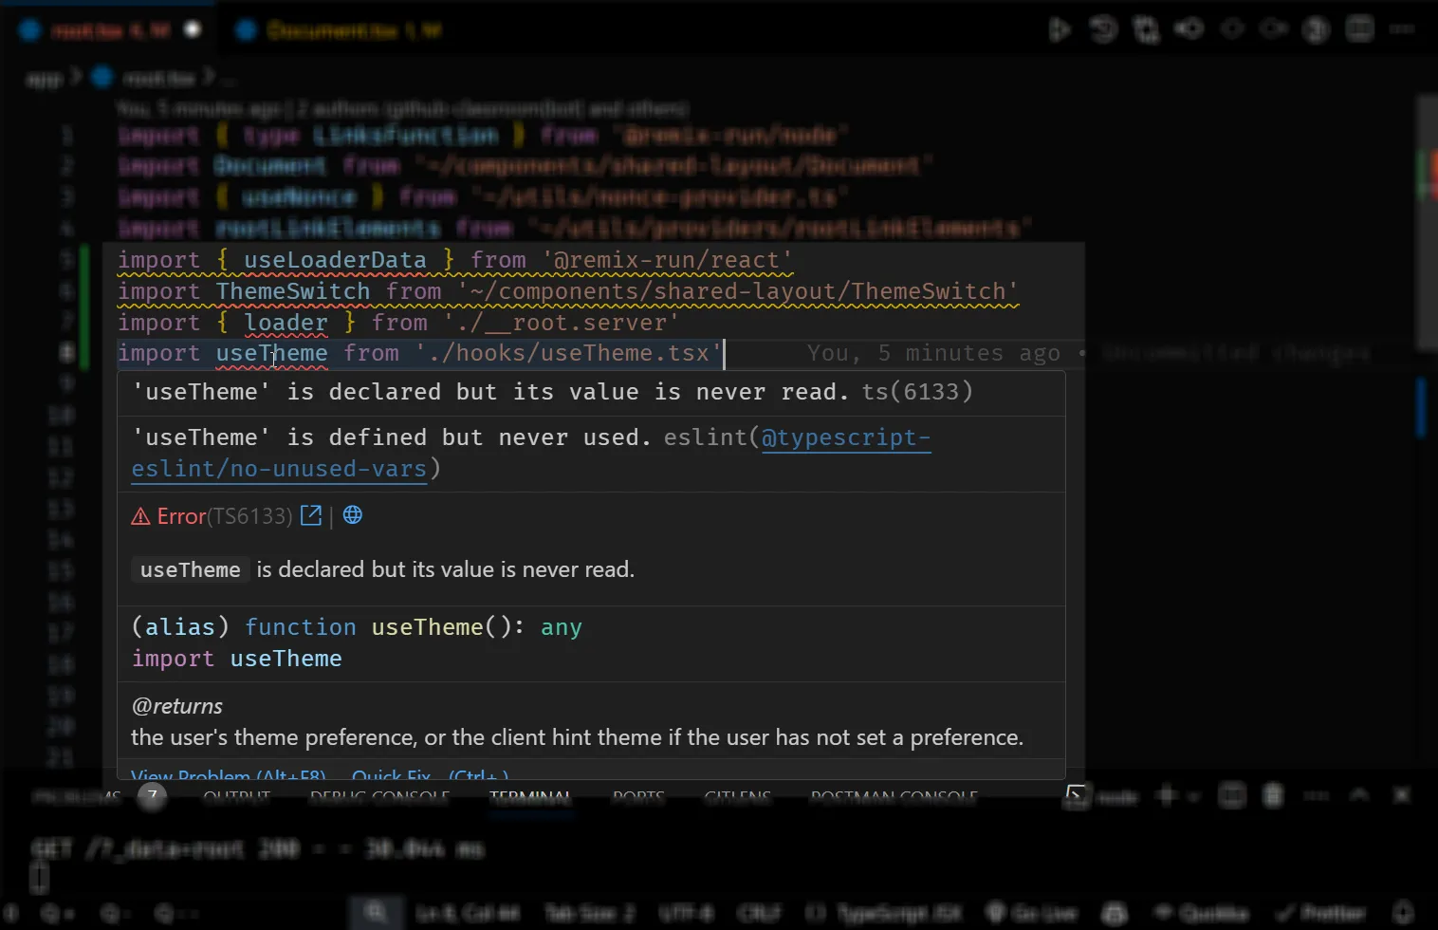Click 'useLoaderData' in the import line
Viewport: 1438px width, 930px height.
click(335, 260)
